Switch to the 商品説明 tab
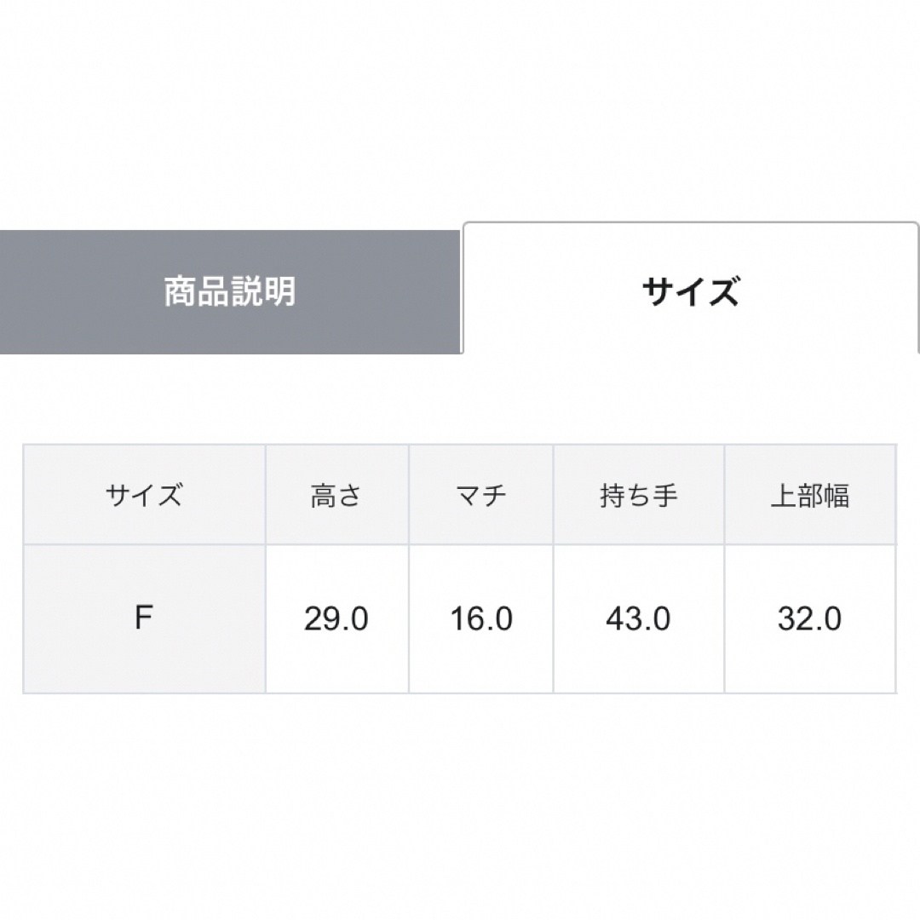 click(230, 291)
